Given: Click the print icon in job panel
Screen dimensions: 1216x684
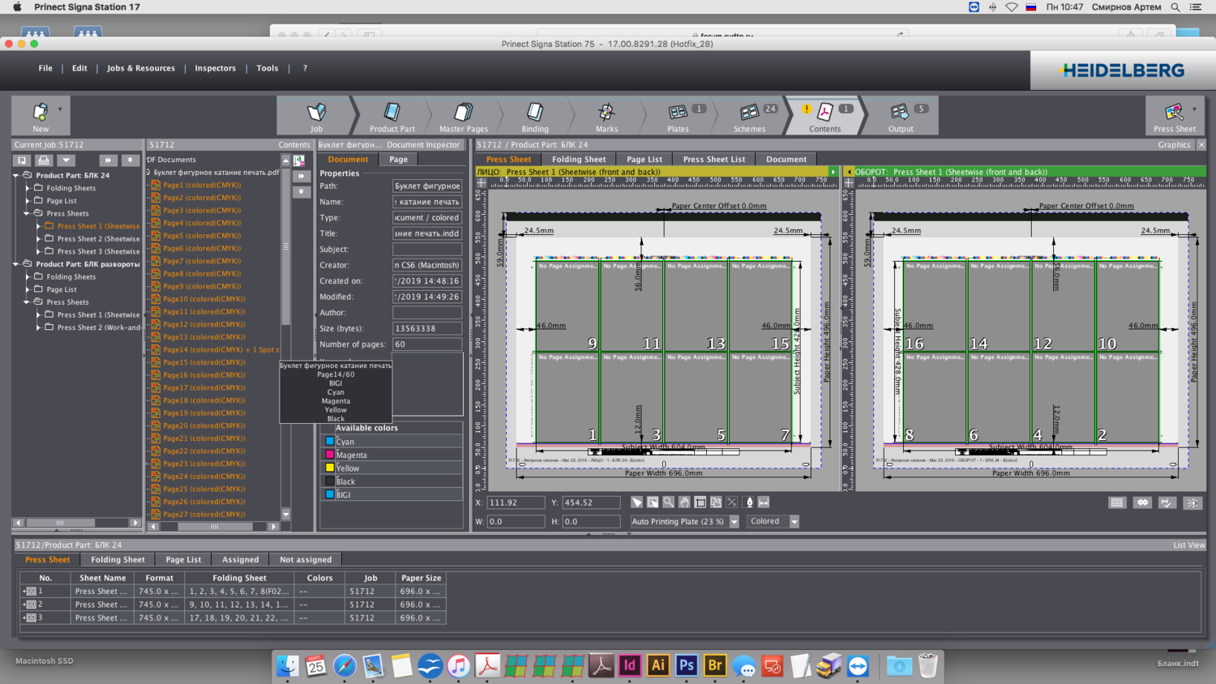Looking at the screenshot, I should (44, 160).
